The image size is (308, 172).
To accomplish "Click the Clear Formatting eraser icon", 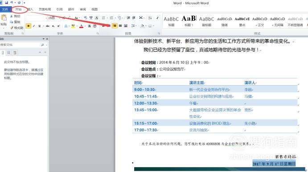I will coord(86,18).
